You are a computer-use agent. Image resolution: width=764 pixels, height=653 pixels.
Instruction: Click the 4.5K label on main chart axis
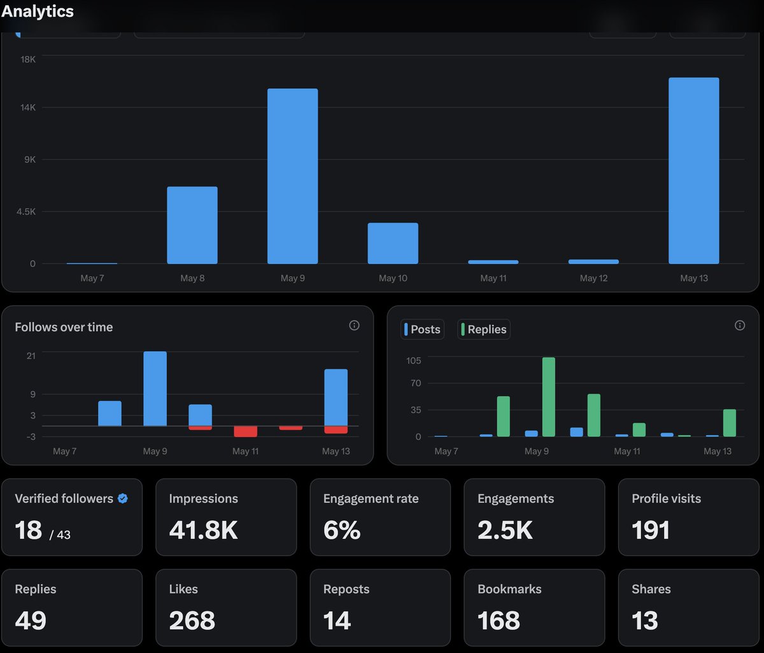[26, 212]
